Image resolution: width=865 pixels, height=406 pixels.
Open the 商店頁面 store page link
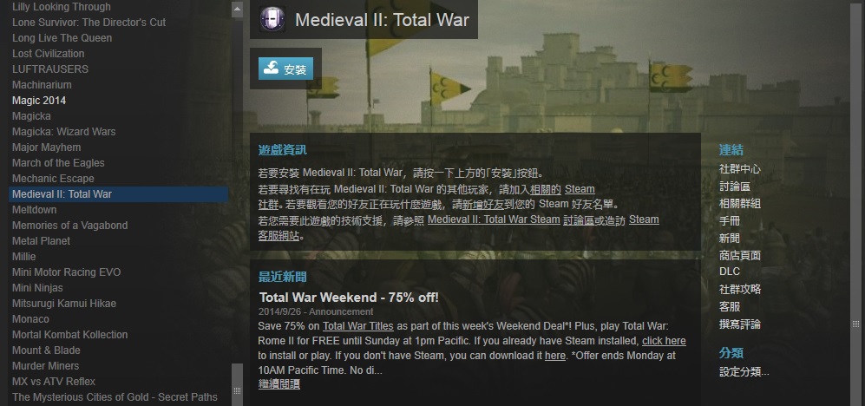(740, 255)
